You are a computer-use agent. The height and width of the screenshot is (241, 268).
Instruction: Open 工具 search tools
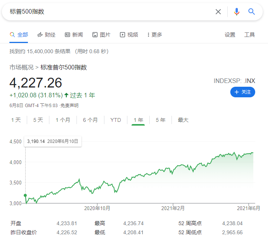(x=250, y=35)
